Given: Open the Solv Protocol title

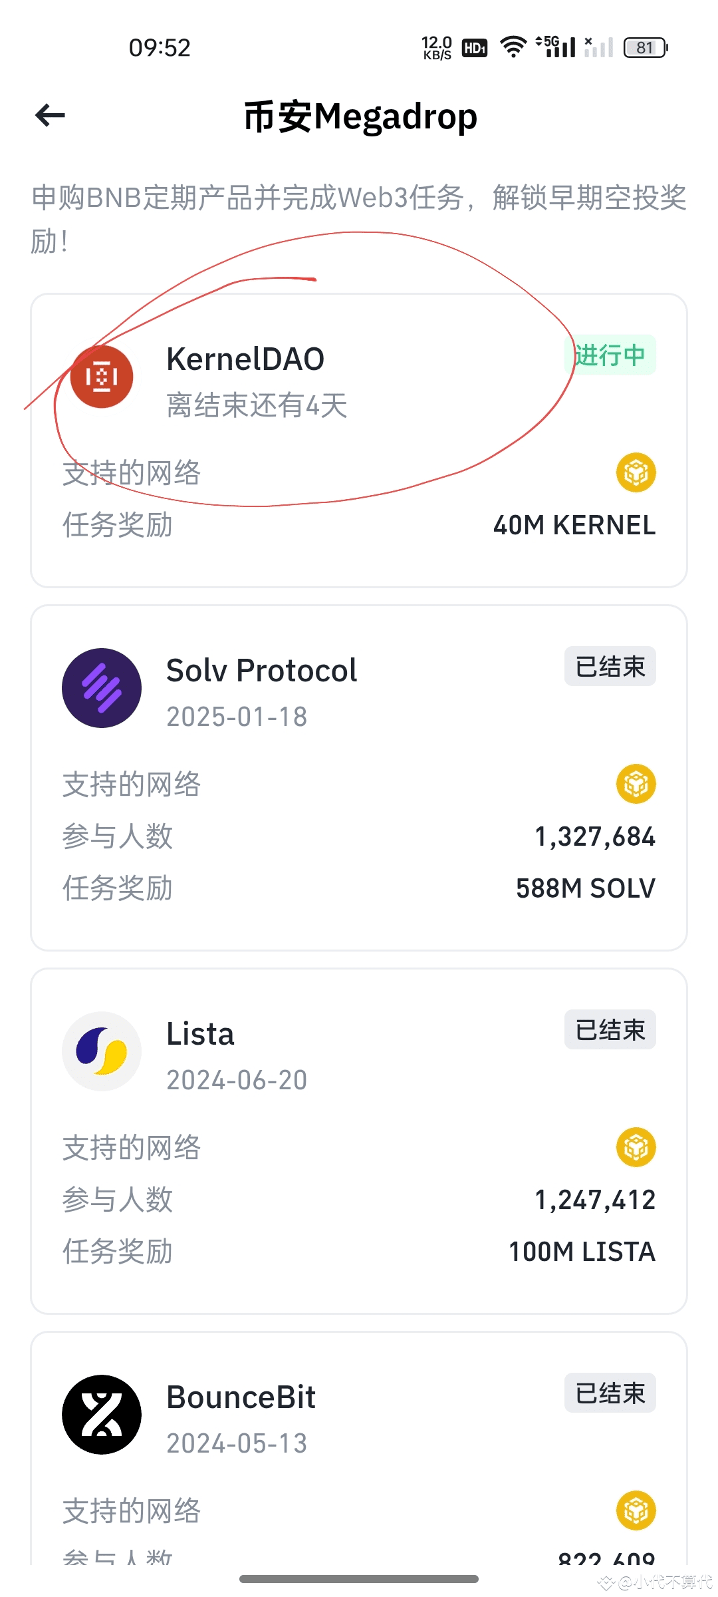Looking at the screenshot, I should 262,670.
